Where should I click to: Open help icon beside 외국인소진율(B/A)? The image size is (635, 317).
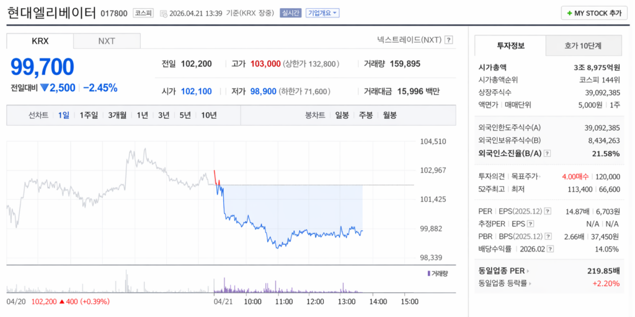click(547, 154)
